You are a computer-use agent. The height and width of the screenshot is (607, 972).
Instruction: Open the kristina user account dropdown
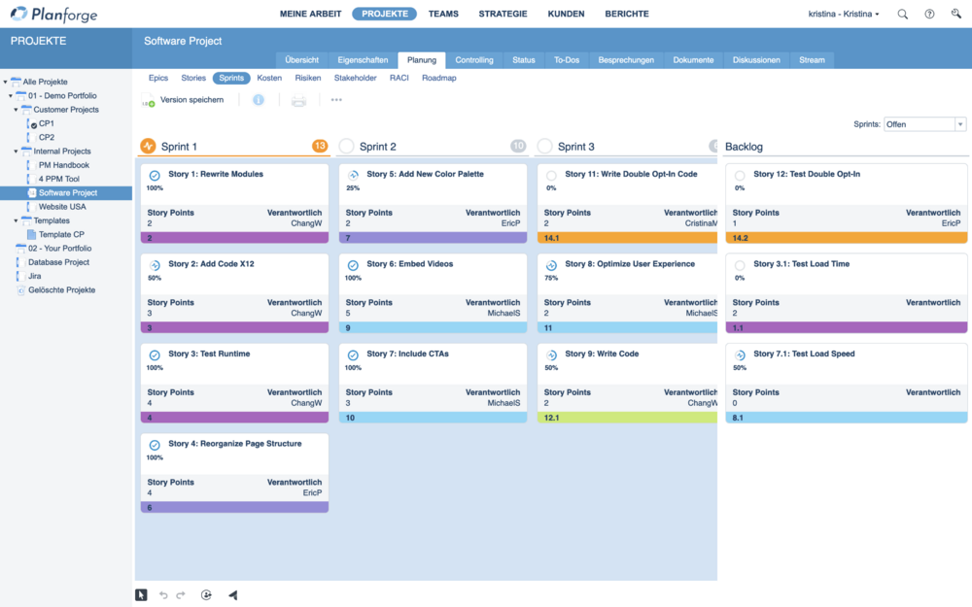point(843,15)
